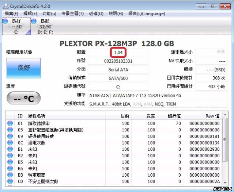
Task: Click the ---- (SSD) rotation rate field
Action: pyautogui.click(x=211, y=70)
